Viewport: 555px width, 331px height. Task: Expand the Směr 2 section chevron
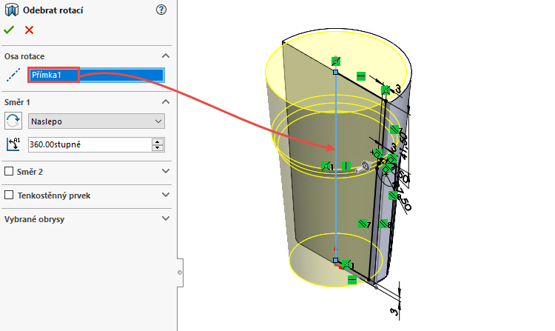pyautogui.click(x=166, y=171)
